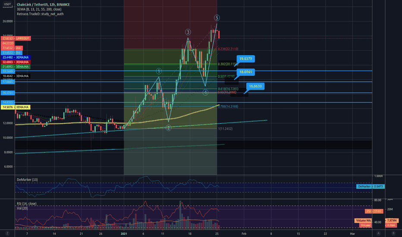This screenshot has width=402, height=237.
Task: Click the 12.0000 price axis label
Action: (x=8, y=123)
